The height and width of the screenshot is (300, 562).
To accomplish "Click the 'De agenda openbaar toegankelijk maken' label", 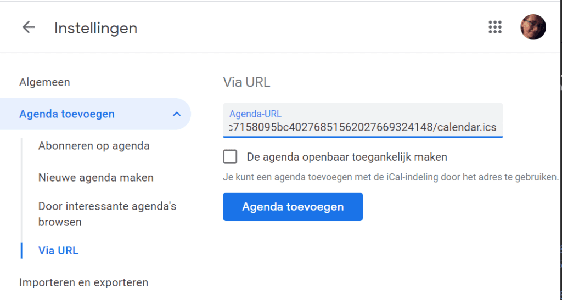I will point(347,157).
